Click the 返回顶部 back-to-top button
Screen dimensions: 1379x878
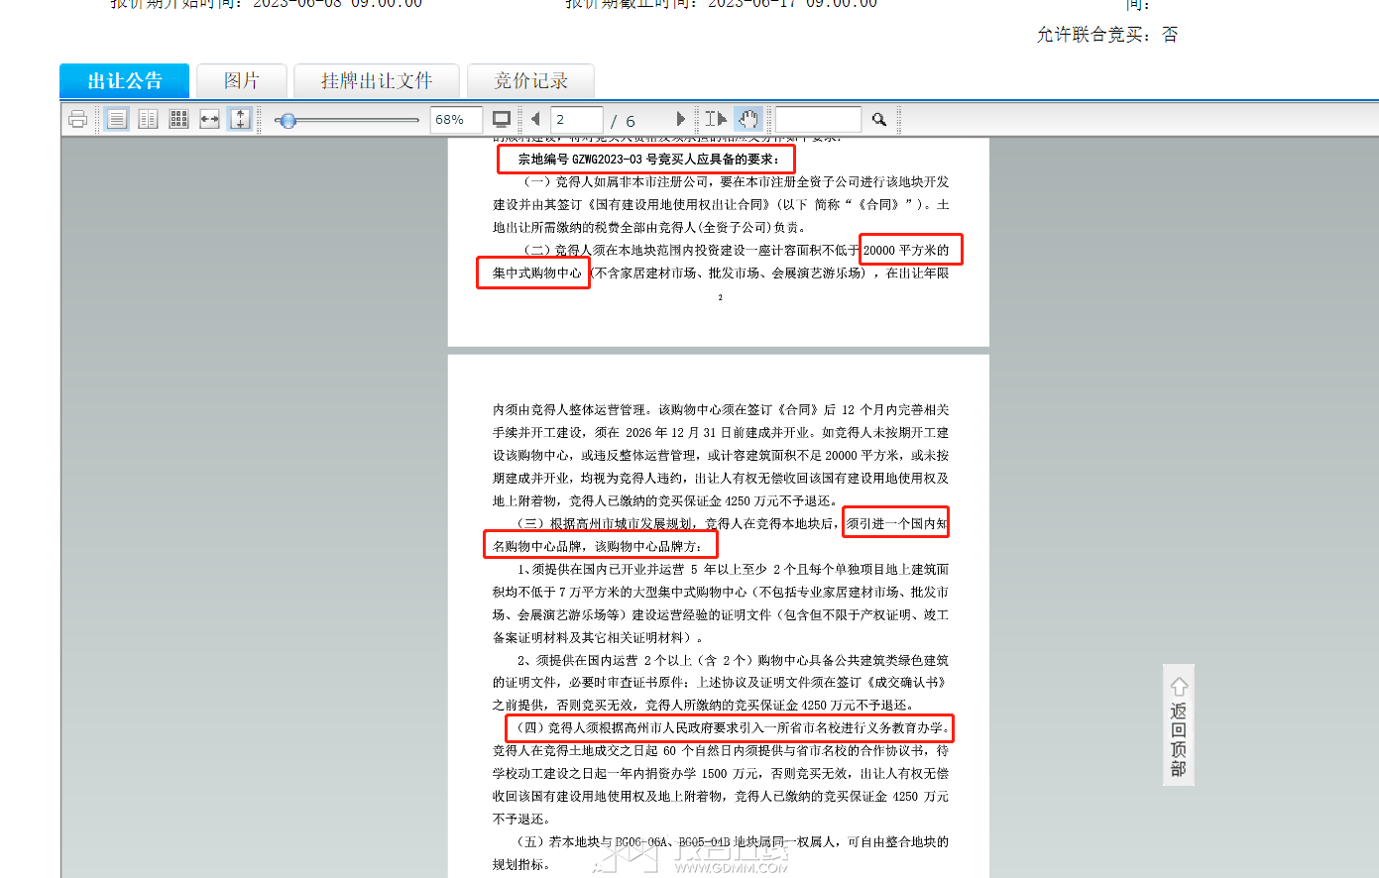(x=1179, y=725)
